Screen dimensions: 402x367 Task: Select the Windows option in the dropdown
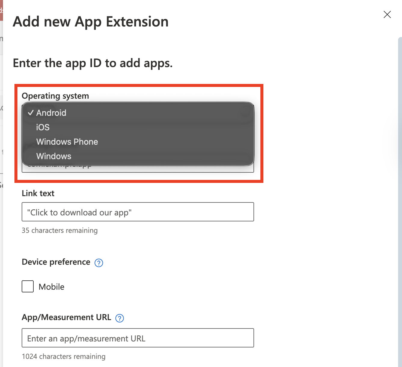coord(54,156)
